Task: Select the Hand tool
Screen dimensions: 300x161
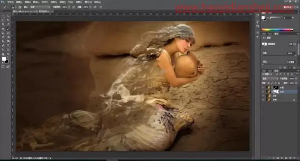Action: [x=3, y=54]
